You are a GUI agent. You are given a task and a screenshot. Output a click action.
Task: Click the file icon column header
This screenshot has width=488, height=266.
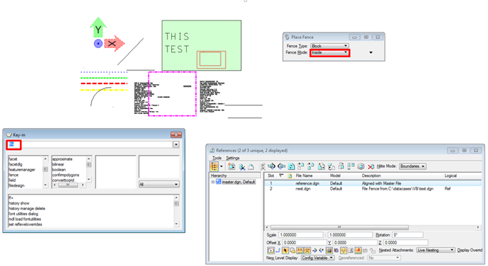[x=290, y=176]
